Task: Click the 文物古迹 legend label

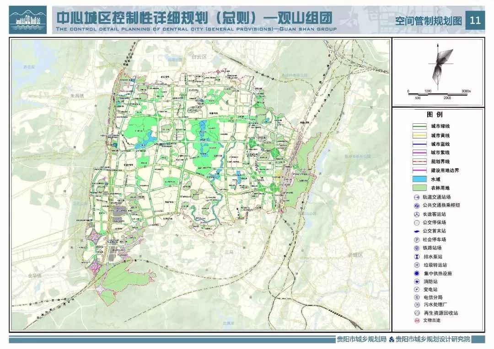Action: coord(432,321)
